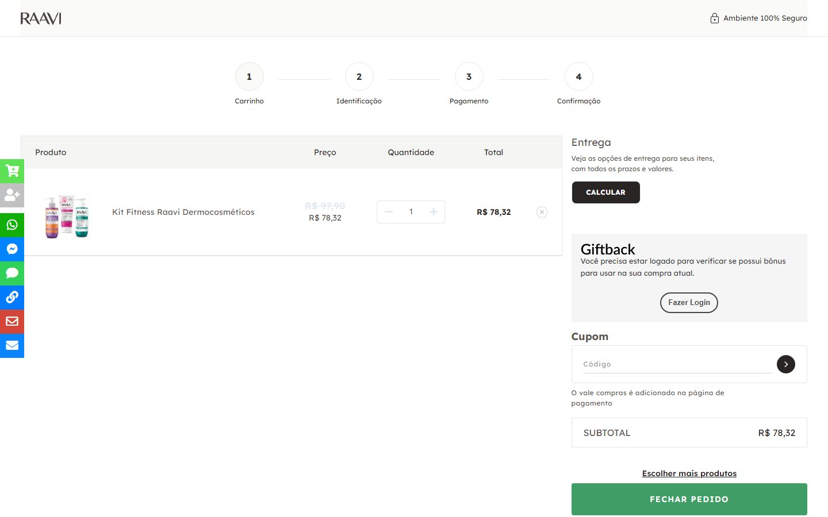The image size is (828, 517).
Task: Click the Entrega heading
Action: point(591,142)
